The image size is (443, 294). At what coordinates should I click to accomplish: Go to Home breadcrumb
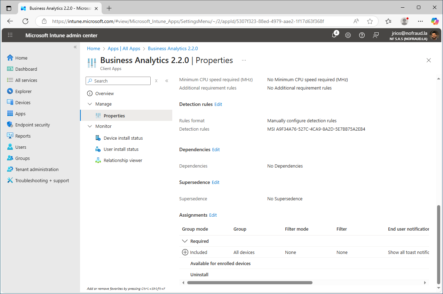tap(94, 48)
